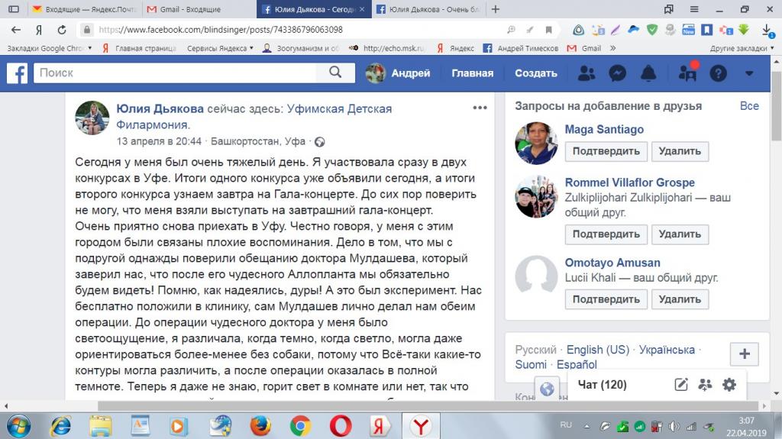Start new message from chat bar icon

(x=681, y=385)
